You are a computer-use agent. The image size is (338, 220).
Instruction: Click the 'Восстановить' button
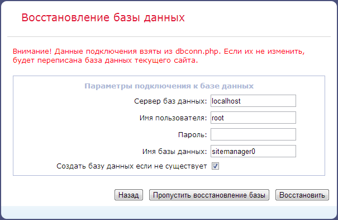click(x=302, y=195)
